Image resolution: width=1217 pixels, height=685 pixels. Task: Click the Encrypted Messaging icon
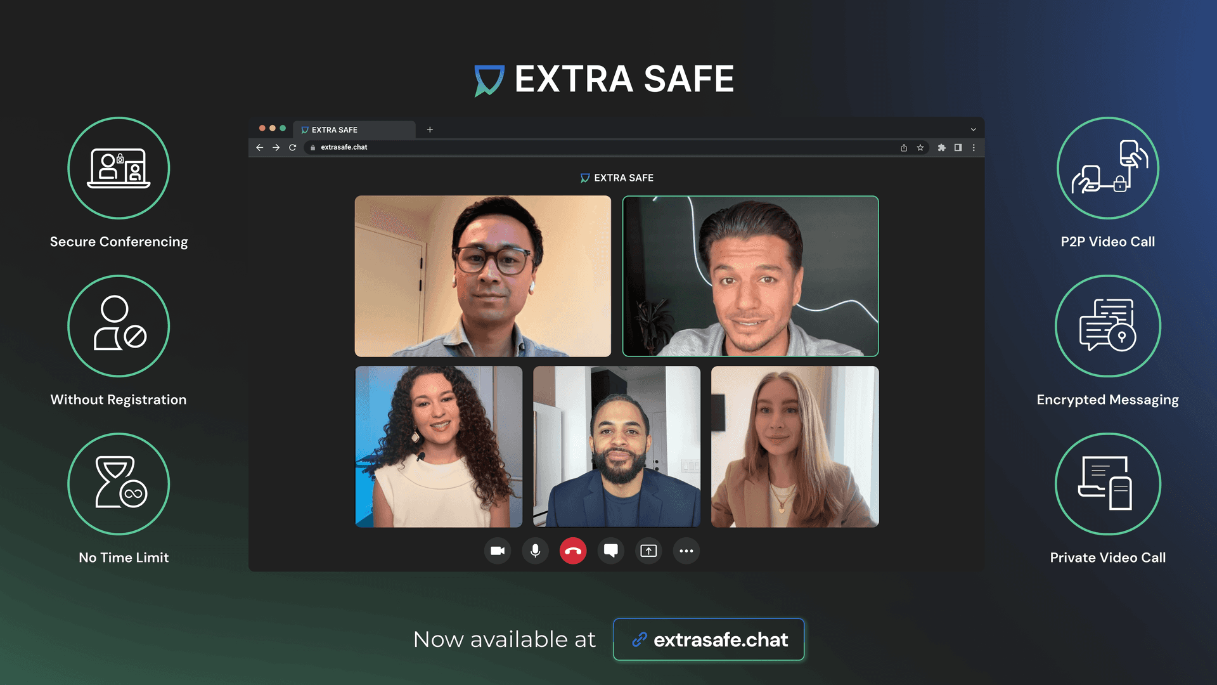[1107, 325]
